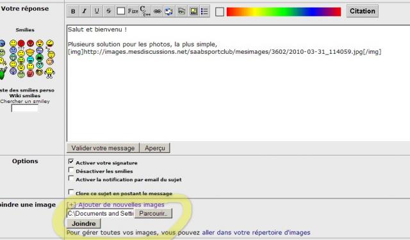Click the Fixe fixed-width button
The image size is (410, 240).
[x=133, y=12]
